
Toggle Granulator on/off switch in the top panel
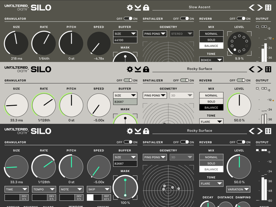pyautogui.click(x=128, y=19)
